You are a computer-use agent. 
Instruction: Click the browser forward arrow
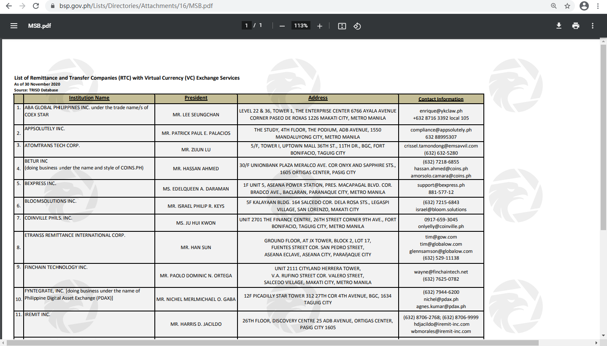pyautogui.click(x=22, y=6)
